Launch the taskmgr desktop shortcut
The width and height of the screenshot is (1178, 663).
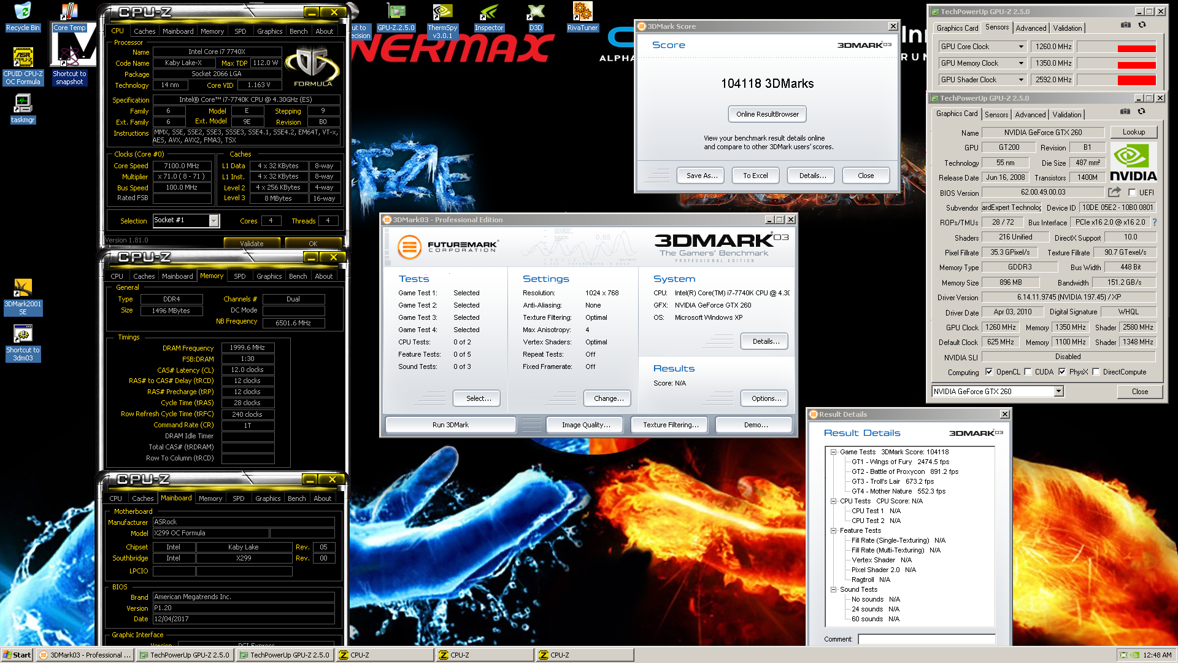23,109
